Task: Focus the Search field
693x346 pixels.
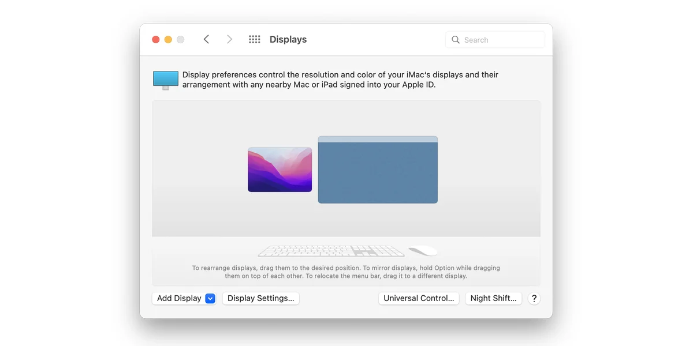Action: [495, 40]
